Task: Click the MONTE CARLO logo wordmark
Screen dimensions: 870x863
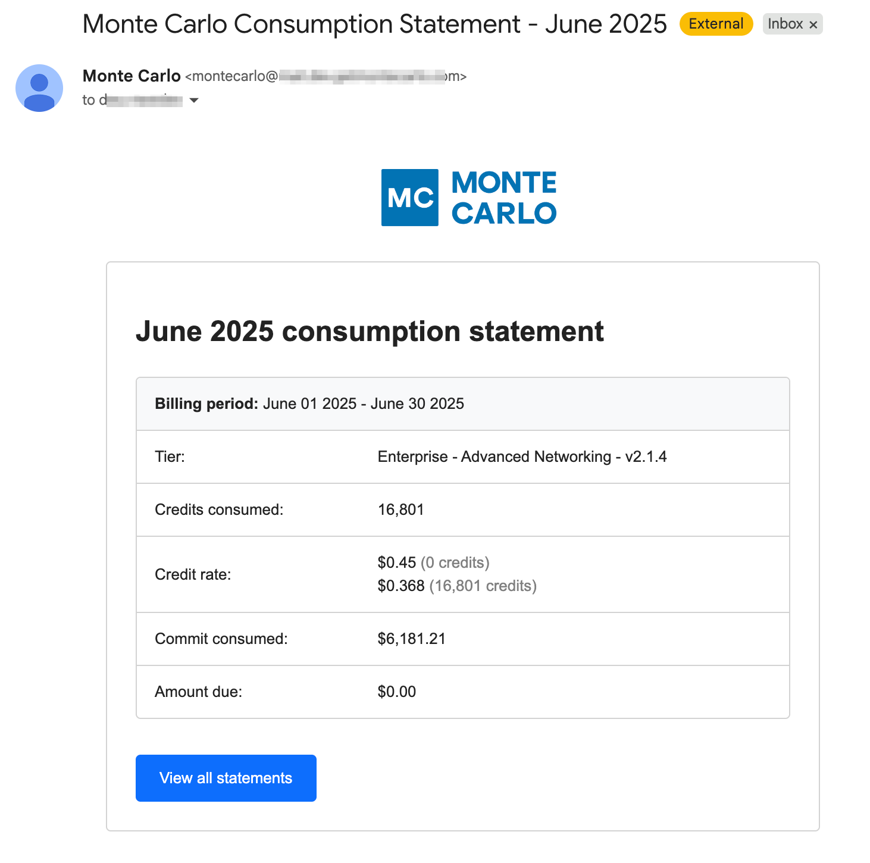Action: (504, 198)
